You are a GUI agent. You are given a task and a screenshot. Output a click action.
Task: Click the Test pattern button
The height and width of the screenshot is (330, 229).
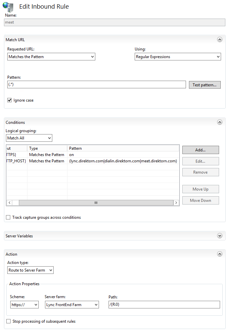coord(205,85)
